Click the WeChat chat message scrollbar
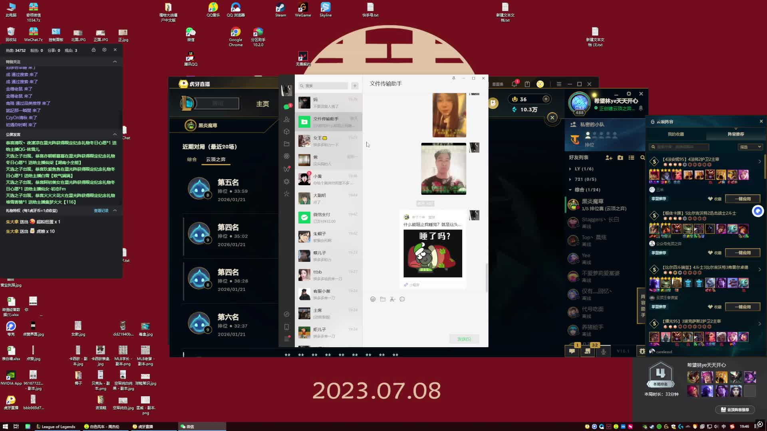Viewport: 767px width, 431px height. [486, 277]
